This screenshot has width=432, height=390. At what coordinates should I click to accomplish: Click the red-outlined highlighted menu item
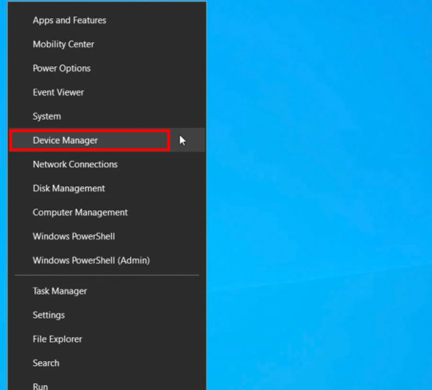(89, 140)
